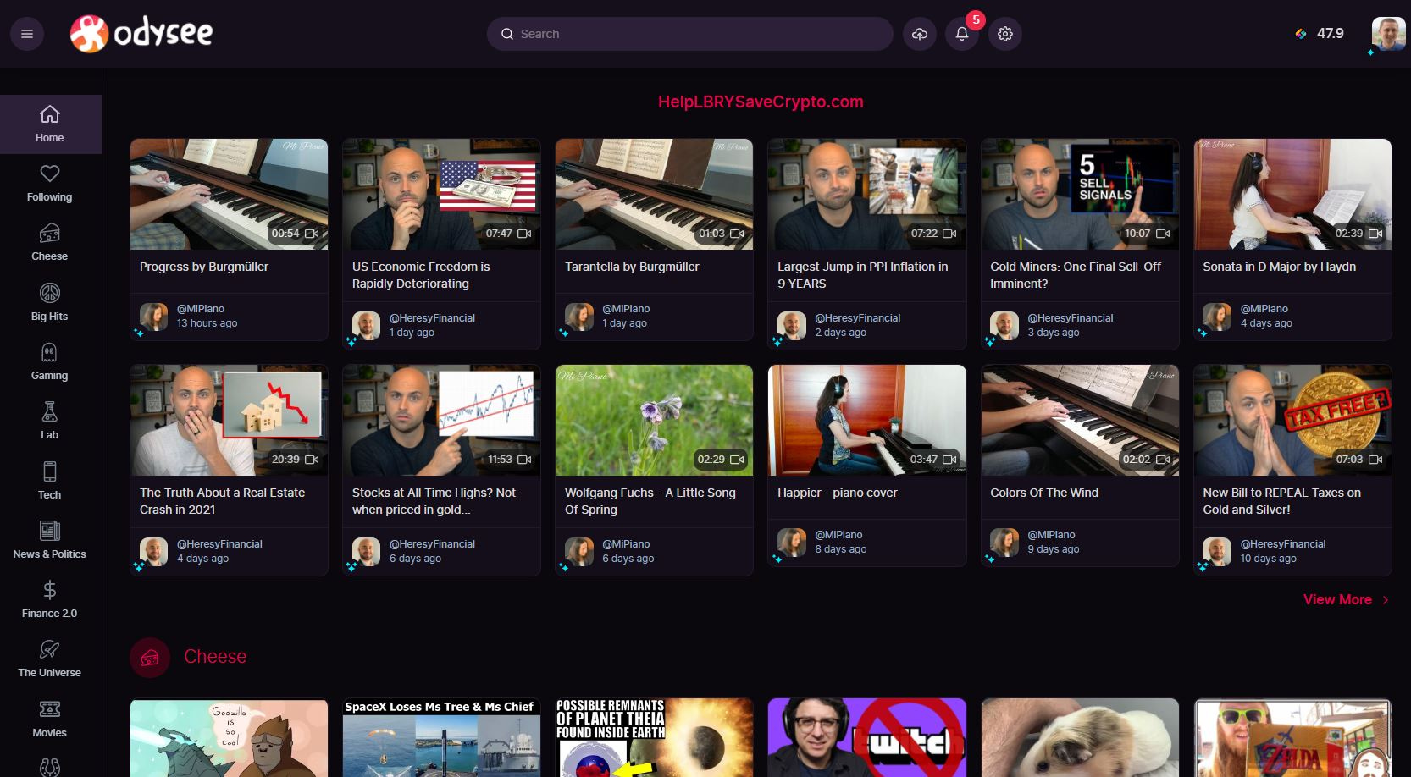Click @HeresyFinancial under US Economic Freedom
The height and width of the screenshot is (777, 1411).
click(432, 318)
